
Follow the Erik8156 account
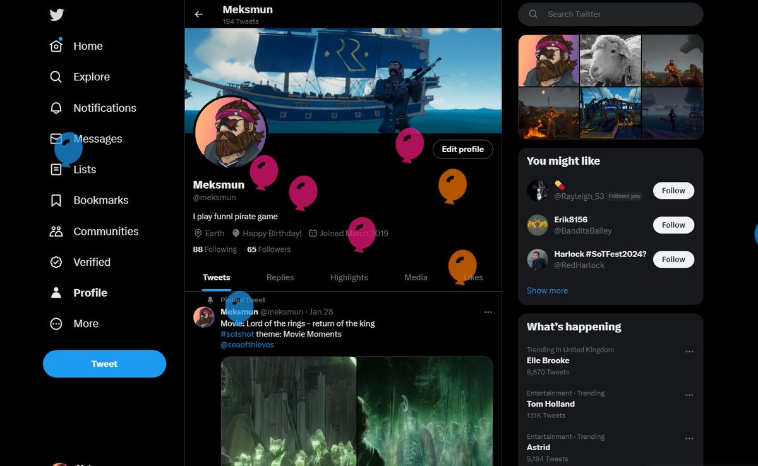click(673, 225)
